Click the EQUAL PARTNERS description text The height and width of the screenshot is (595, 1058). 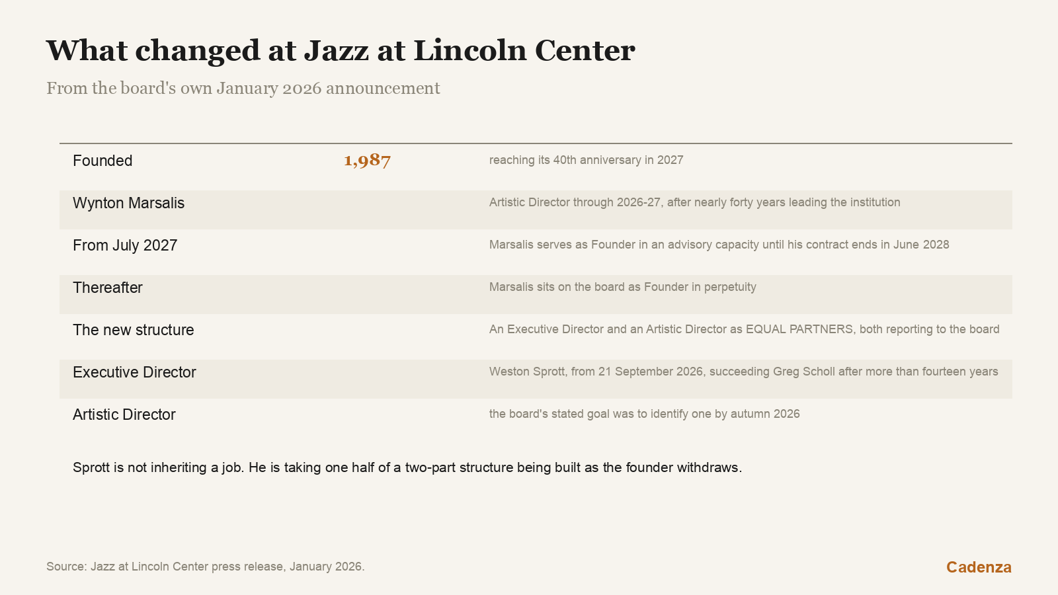744,329
